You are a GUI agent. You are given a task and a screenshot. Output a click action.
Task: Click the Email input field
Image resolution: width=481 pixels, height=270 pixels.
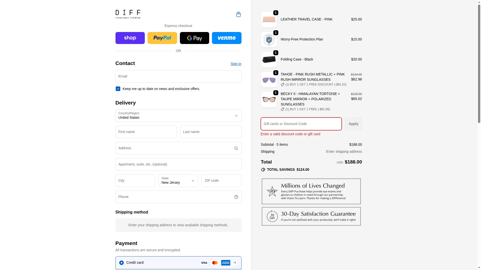(178, 76)
